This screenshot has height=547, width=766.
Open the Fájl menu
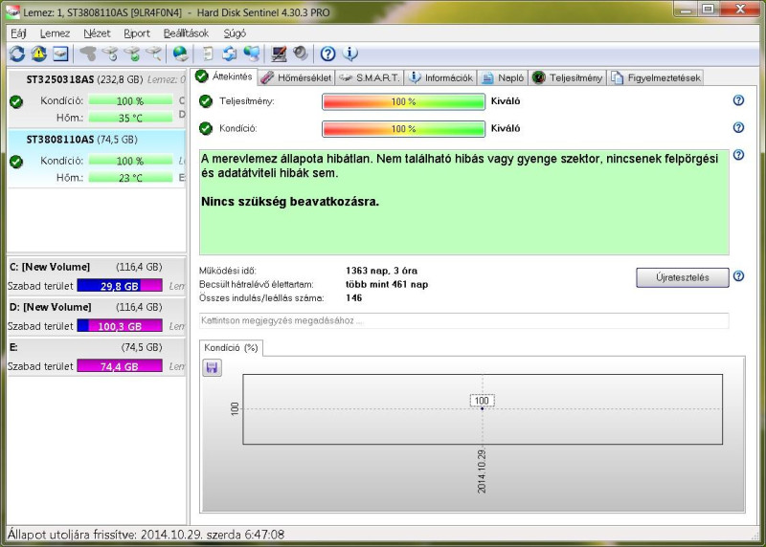click(x=18, y=33)
